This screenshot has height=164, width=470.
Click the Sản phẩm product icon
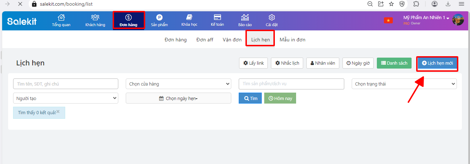click(x=159, y=18)
